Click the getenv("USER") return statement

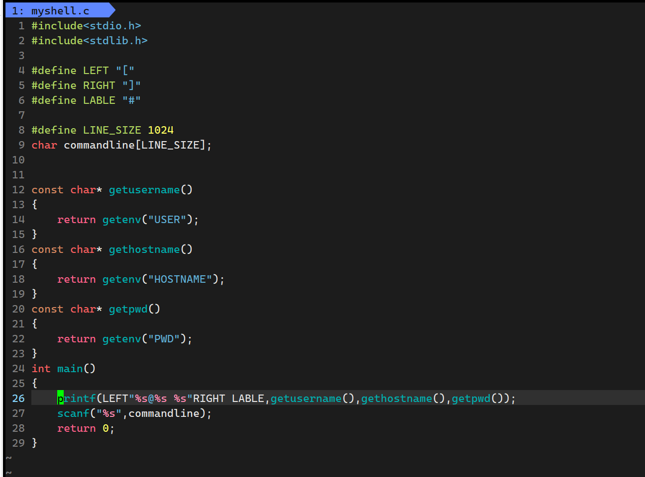click(x=128, y=220)
